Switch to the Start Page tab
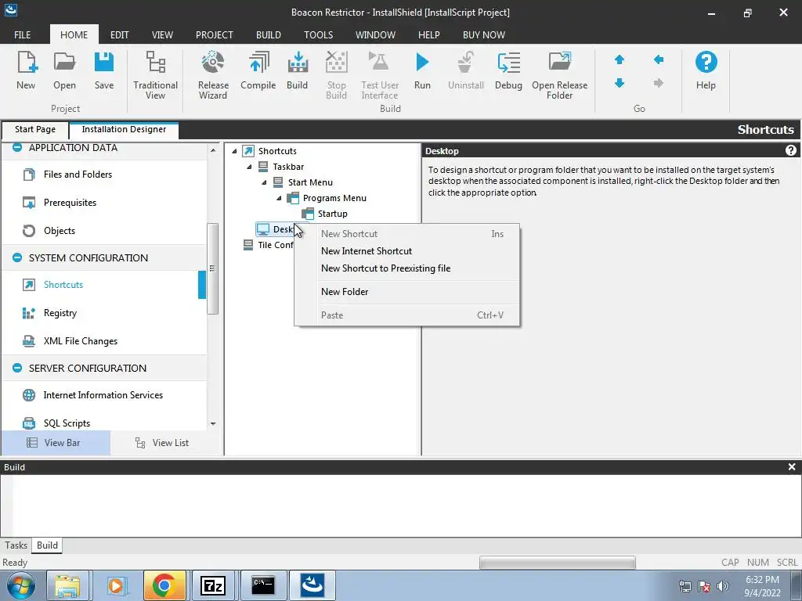The image size is (802, 601). point(35,130)
